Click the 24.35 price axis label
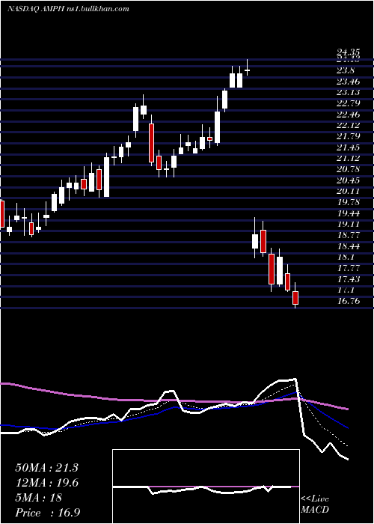The width and height of the screenshot is (374, 524). [x=348, y=52]
